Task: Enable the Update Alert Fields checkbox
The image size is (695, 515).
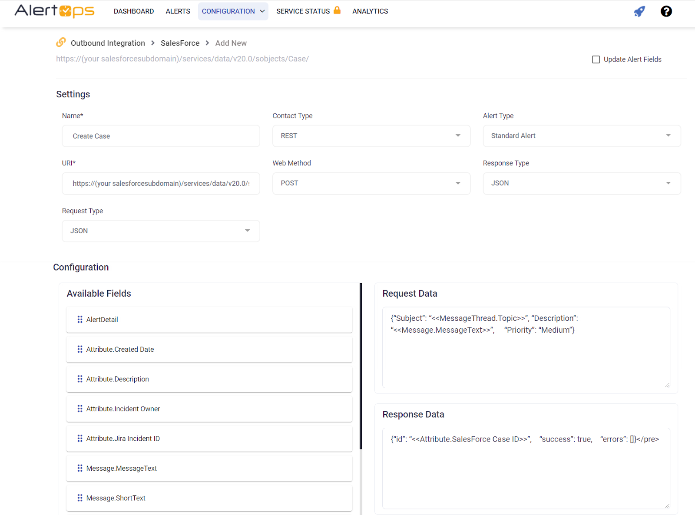Action: (x=596, y=59)
